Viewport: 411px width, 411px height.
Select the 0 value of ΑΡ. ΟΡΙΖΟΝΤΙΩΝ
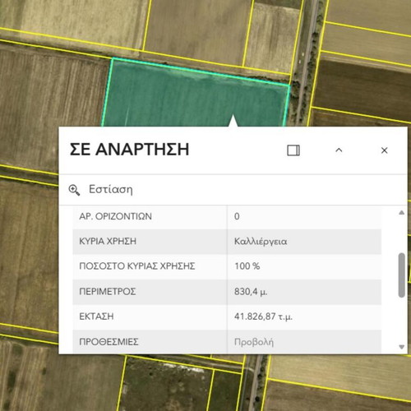[237, 216]
